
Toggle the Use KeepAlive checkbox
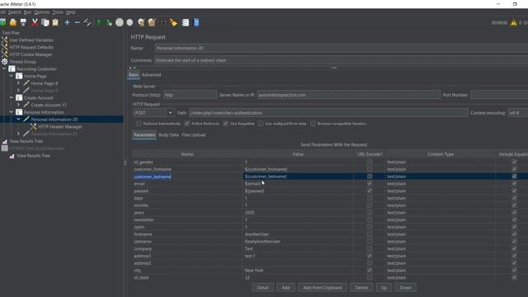tap(225, 124)
